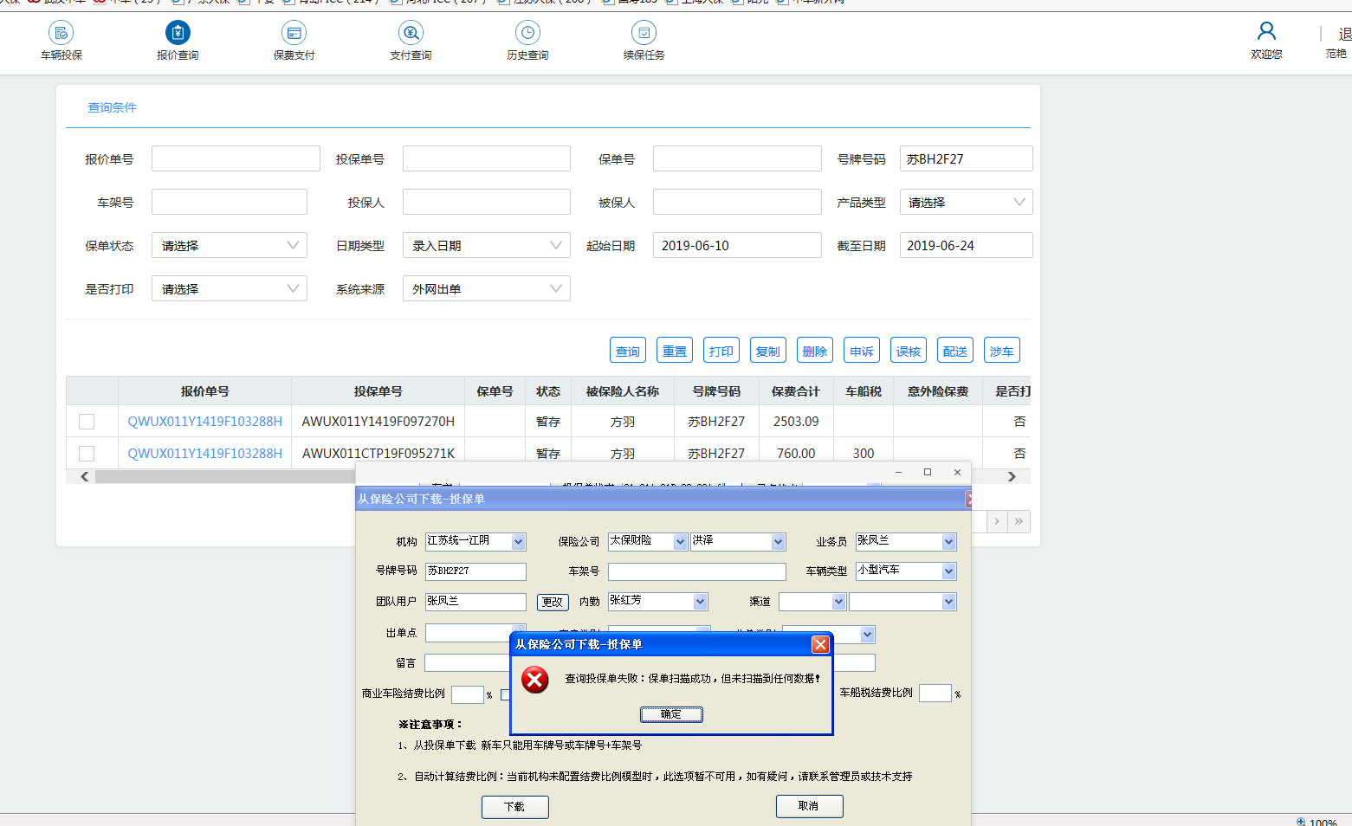This screenshot has height=826, width=1352.
Task: Open the 车辆投保 icon in top navigation
Action: pyautogui.click(x=61, y=34)
